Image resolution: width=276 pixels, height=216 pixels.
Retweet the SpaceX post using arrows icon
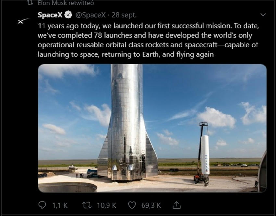point(87,205)
